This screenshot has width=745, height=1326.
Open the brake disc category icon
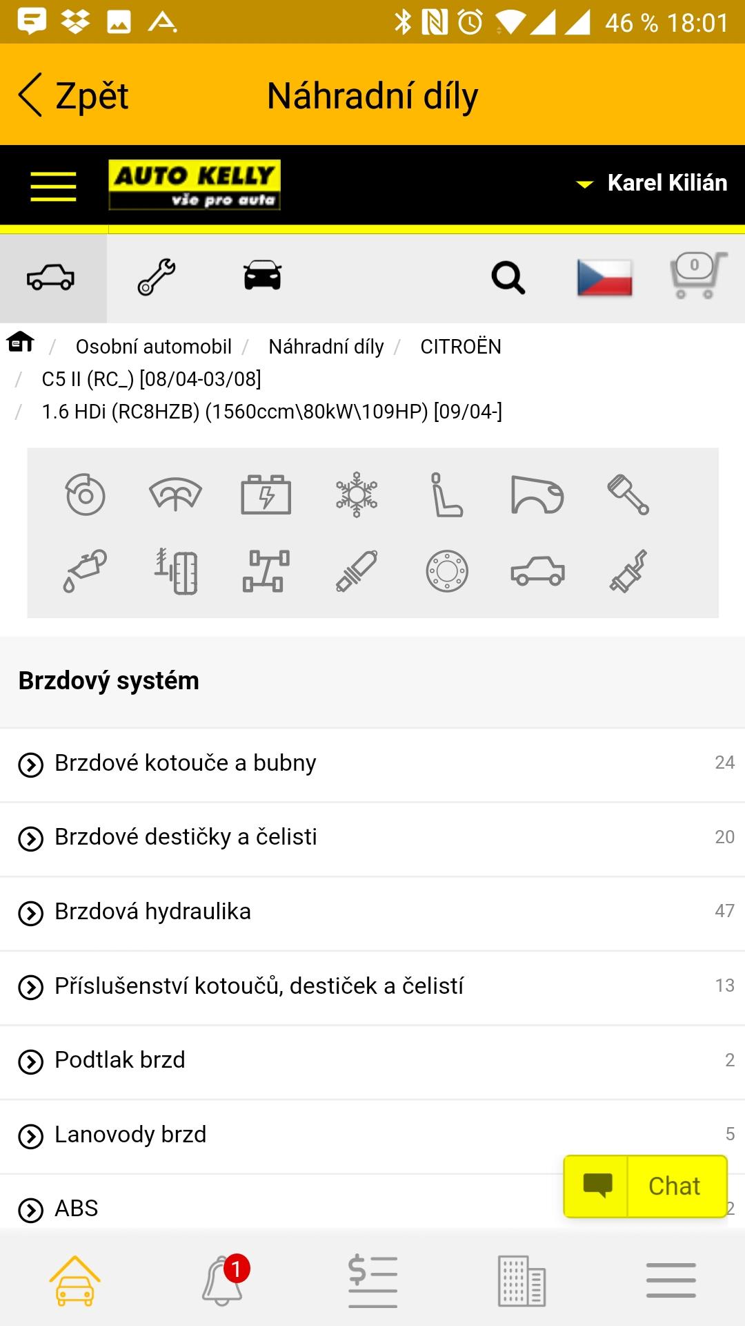pos(86,494)
